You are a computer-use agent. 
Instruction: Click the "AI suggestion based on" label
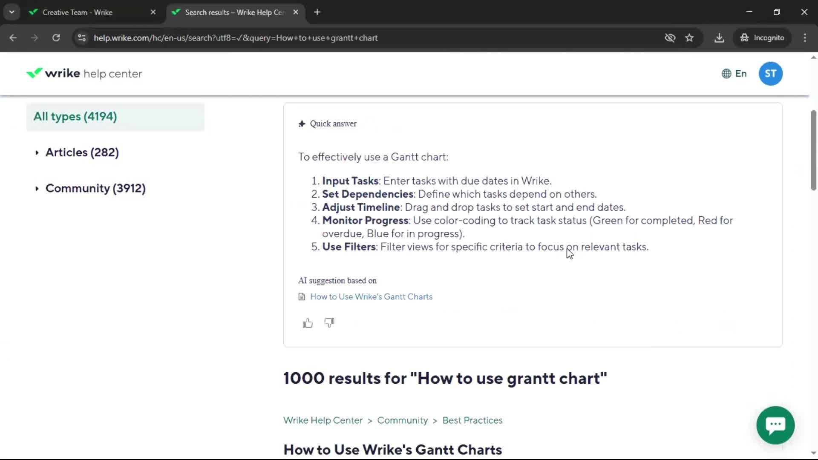[x=337, y=281]
